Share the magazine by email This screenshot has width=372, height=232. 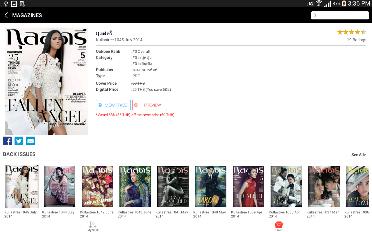[x=31, y=141]
